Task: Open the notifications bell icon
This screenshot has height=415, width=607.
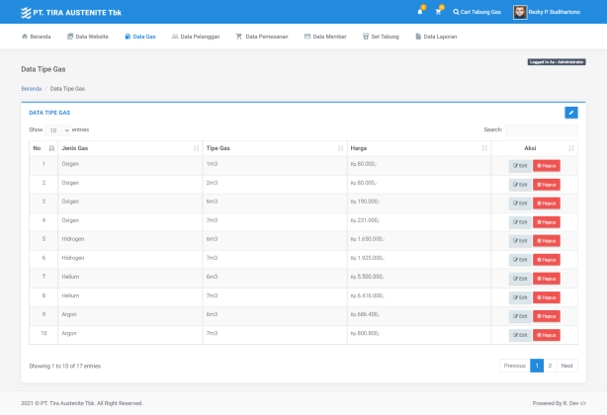Action: tap(420, 12)
